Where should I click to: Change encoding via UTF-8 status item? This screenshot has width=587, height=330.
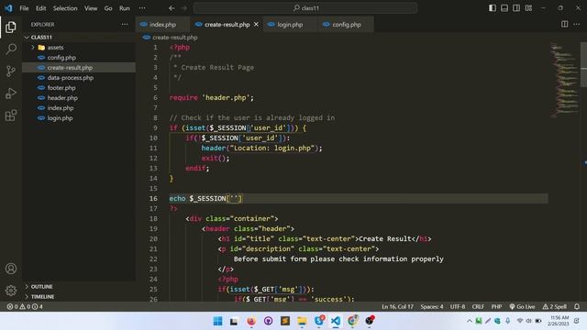[458, 306]
